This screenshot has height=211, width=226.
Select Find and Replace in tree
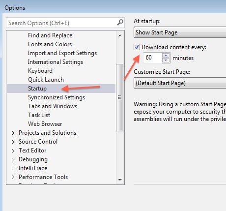50,35
